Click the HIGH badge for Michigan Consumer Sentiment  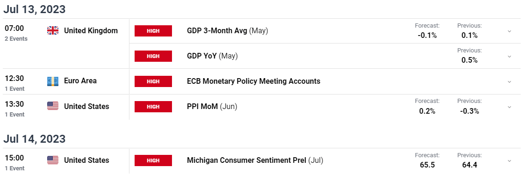click(153, 160)
